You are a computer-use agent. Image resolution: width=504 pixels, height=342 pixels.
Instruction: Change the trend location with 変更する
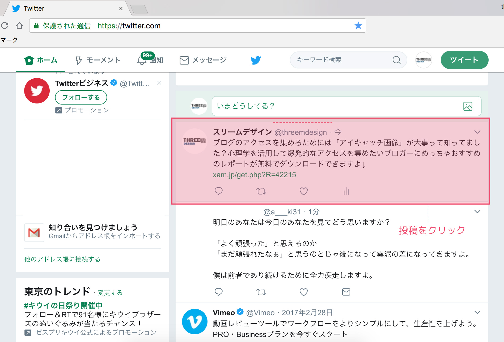[x=110, y=293]
